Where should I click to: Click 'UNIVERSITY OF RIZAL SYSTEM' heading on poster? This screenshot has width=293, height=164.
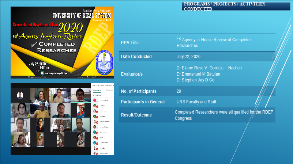pyautogui.click(x=82, y=15)
